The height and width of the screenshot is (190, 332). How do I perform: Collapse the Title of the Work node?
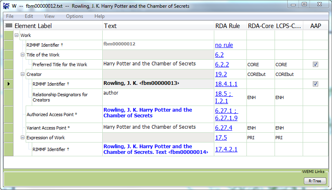(x=22, y=55)
